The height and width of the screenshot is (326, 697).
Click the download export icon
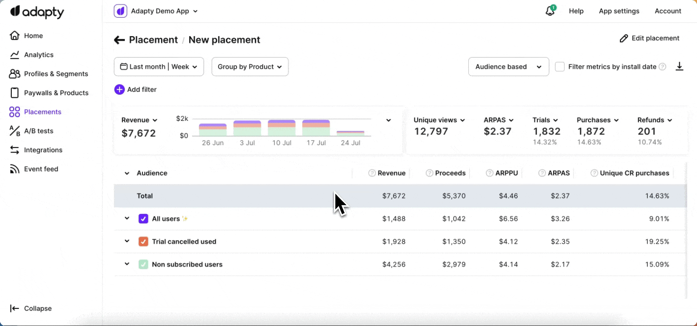[679, 67]
